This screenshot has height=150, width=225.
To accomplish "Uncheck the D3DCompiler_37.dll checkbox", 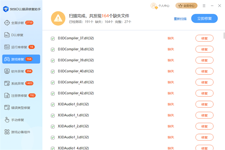I will [52, 38].
